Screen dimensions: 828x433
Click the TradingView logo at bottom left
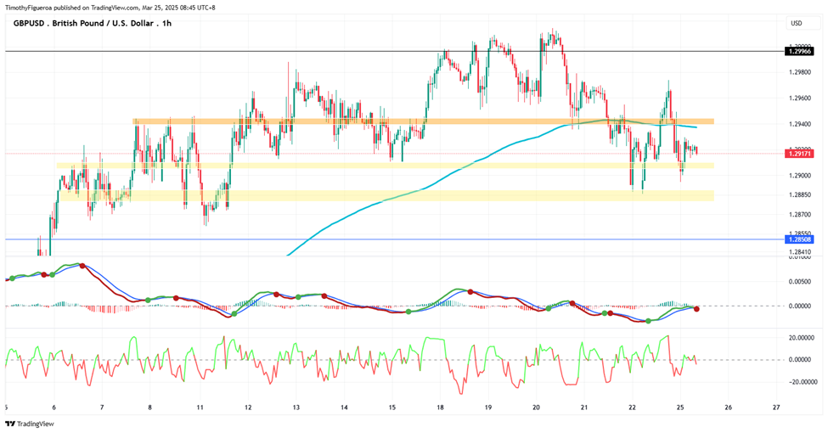[x=30, y=424]
